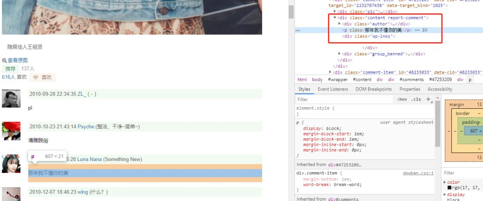The width and height of the screenshot is (483, 201).
Task: Open wing user profile link
Action: (x=83, y=192)
